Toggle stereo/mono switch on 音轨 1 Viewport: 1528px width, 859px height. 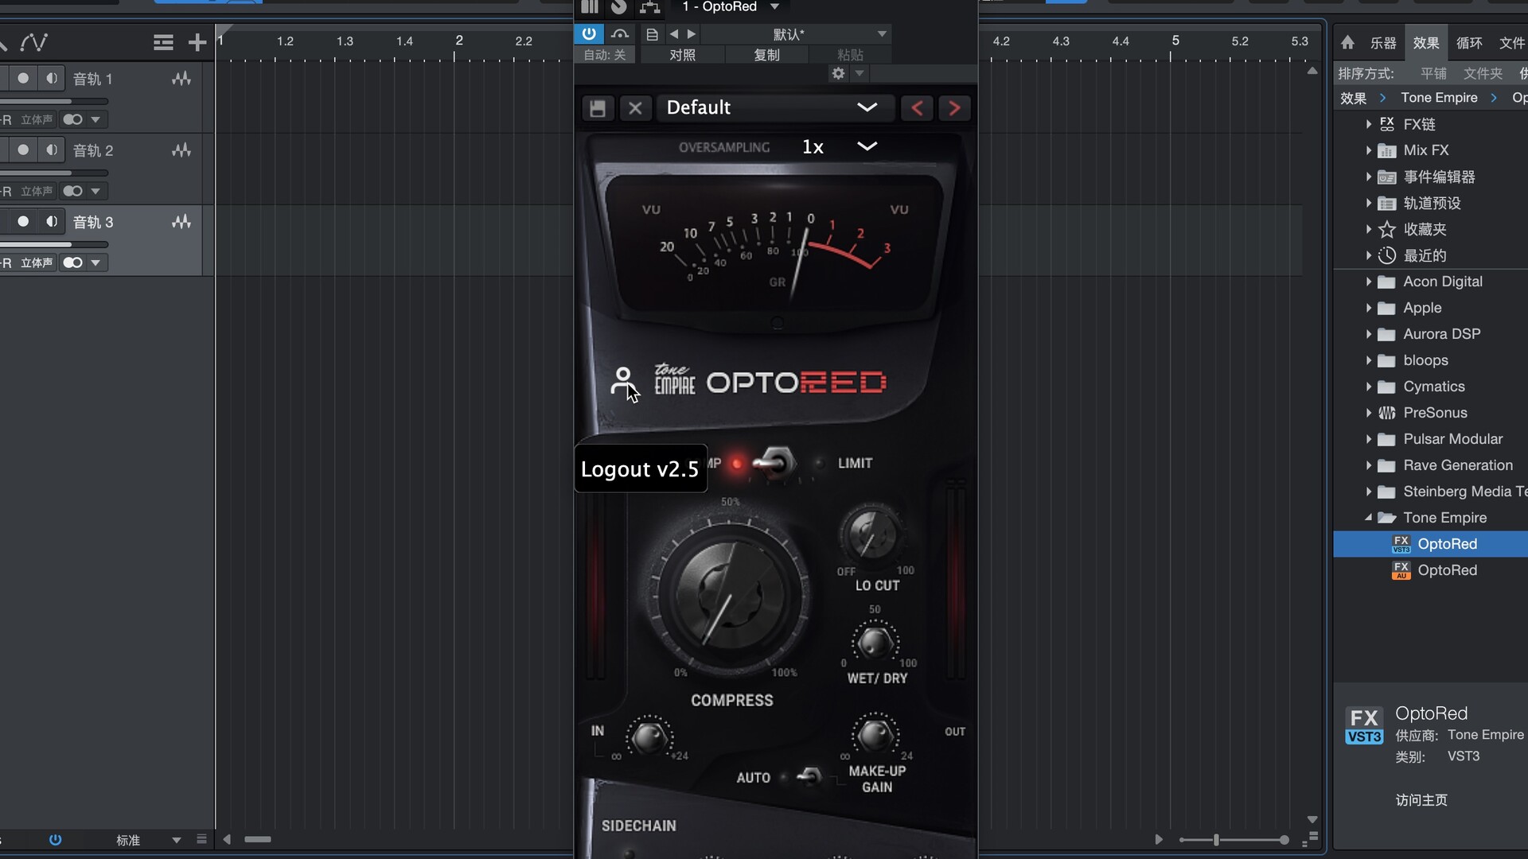[72, 119]
